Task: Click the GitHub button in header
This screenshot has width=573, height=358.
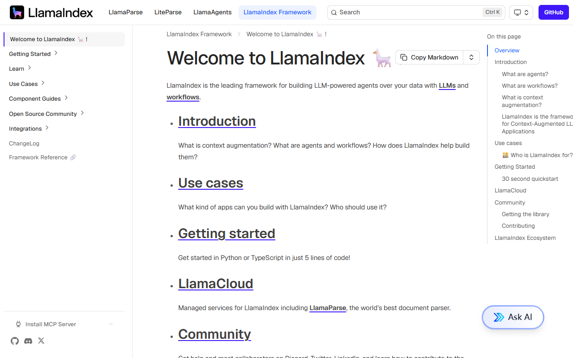Action: click(x=553, y=13)
